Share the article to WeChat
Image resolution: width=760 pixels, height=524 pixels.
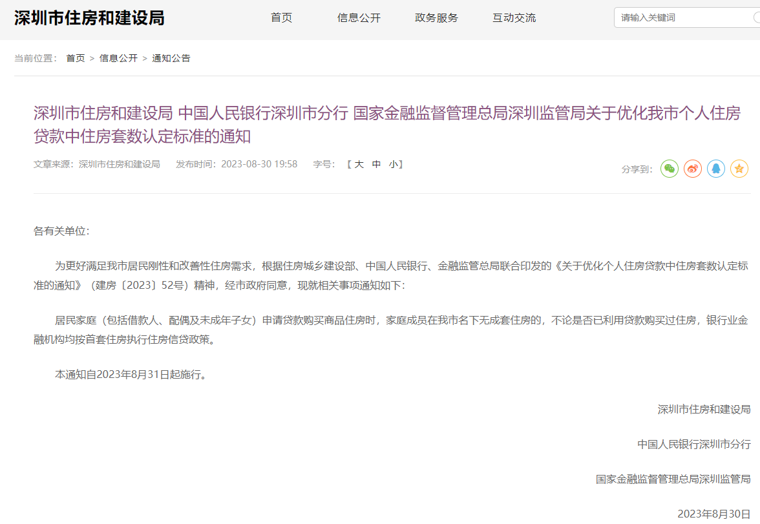(670, 169)
